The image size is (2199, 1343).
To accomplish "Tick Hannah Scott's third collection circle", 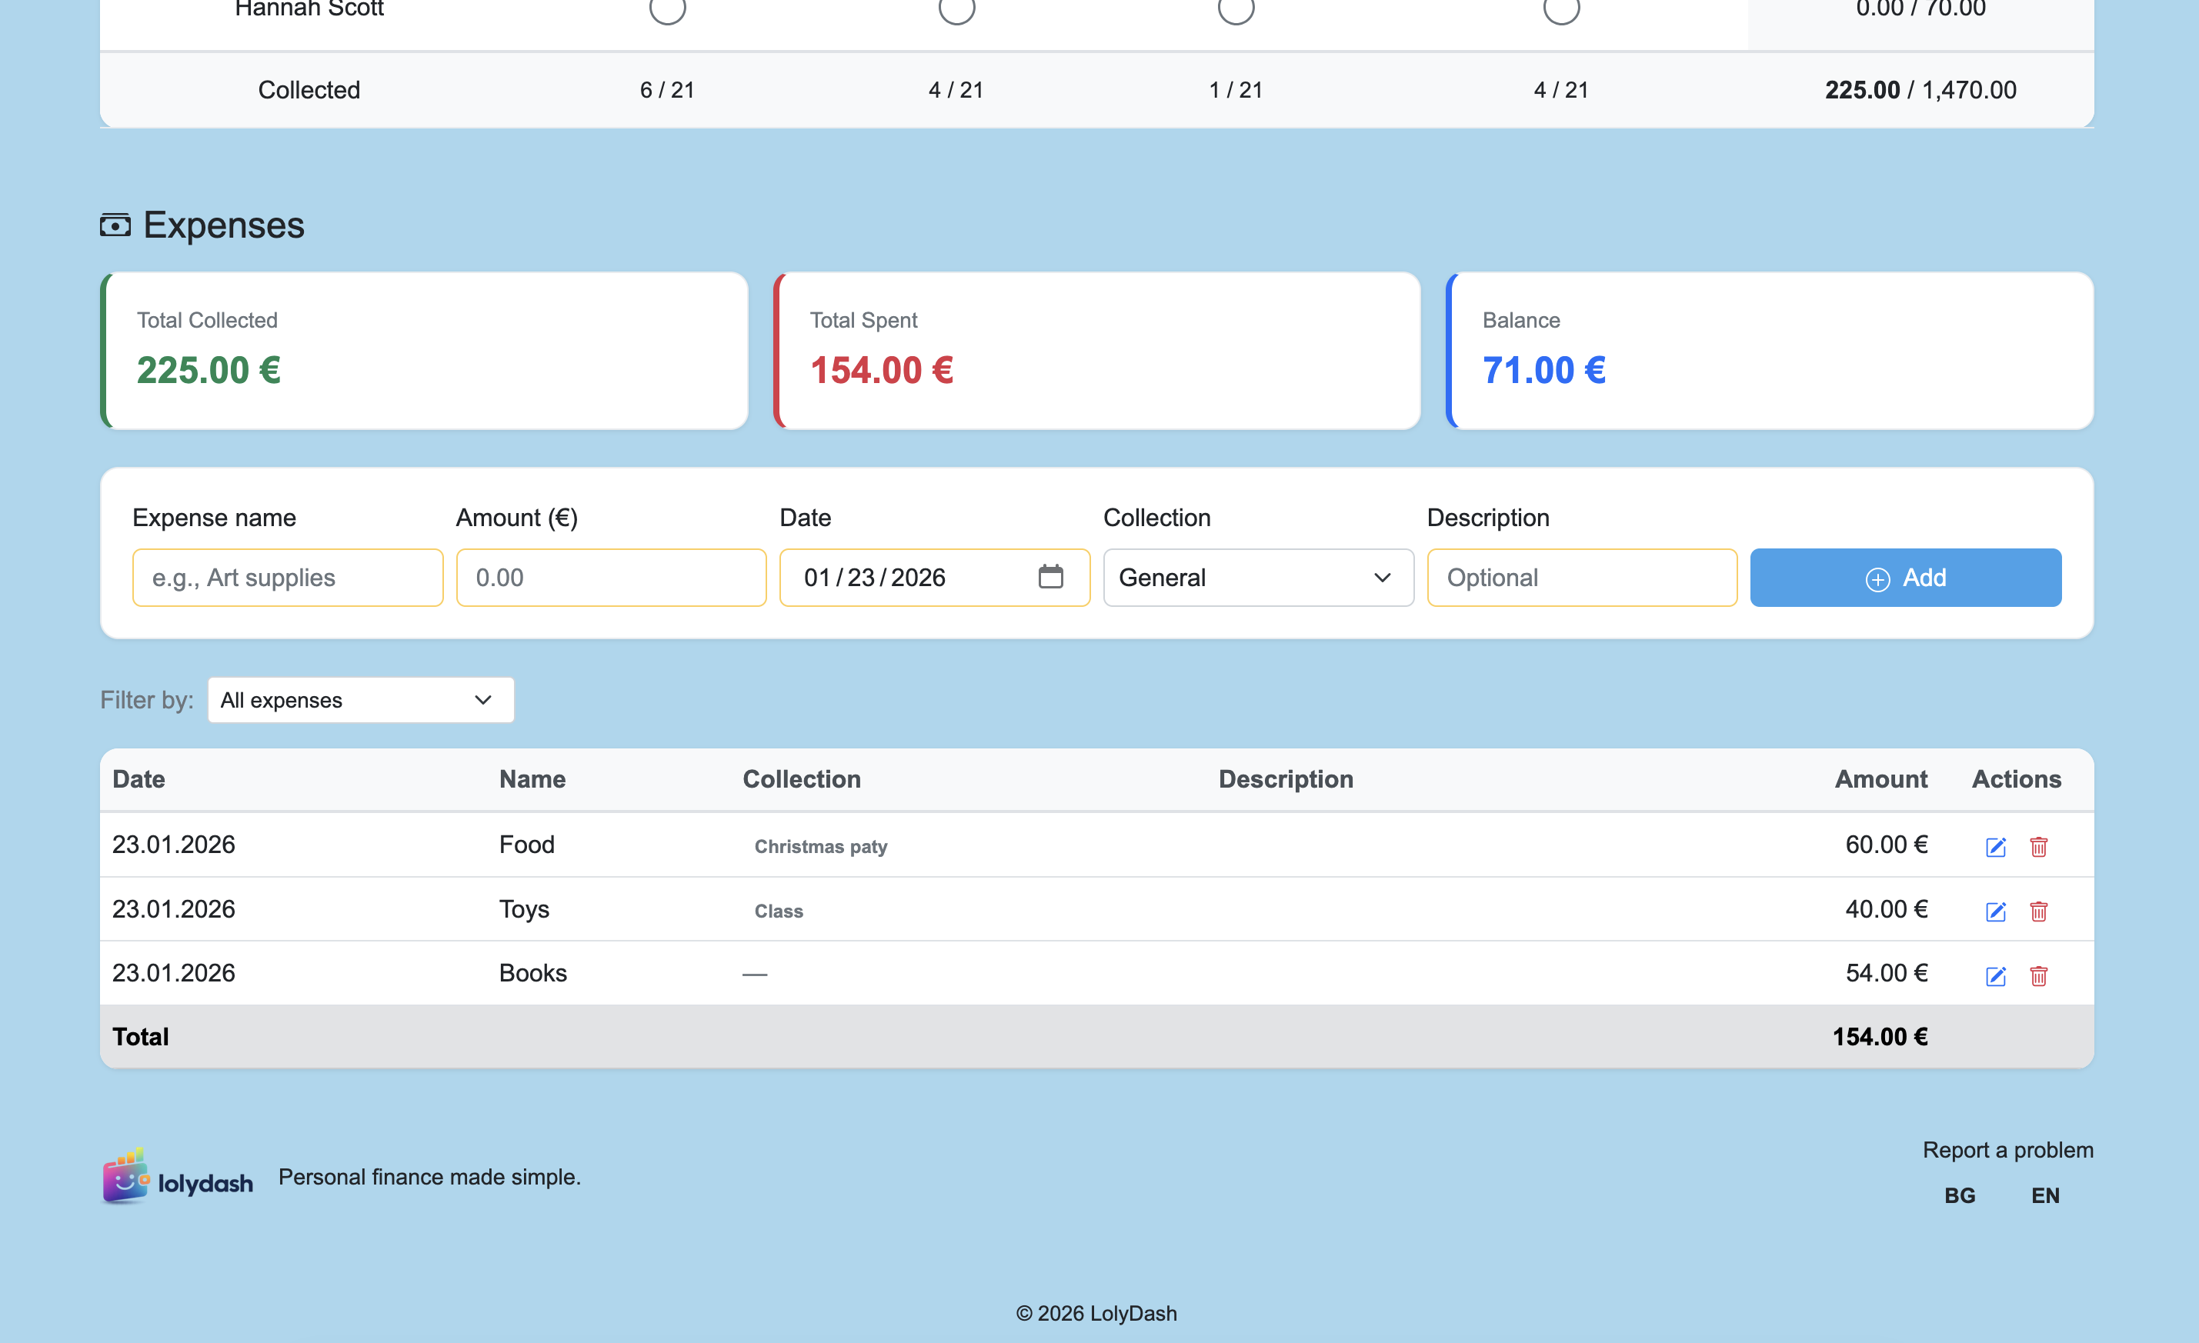I will (x=1236, y=9).
